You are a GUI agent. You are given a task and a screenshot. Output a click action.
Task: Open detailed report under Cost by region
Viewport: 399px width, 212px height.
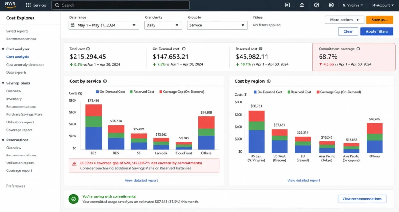(x=304, y=180)
